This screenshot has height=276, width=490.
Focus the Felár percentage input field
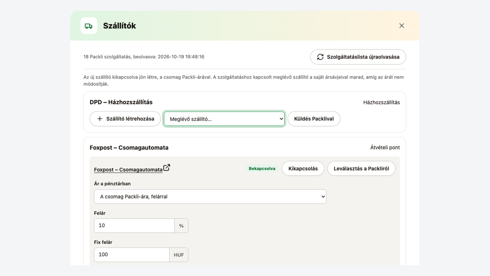(134, 226)
